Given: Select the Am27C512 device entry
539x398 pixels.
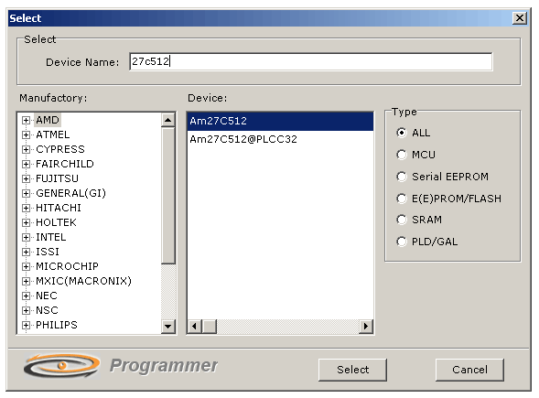Looking at the screenshot, I should tap(280, 121).
